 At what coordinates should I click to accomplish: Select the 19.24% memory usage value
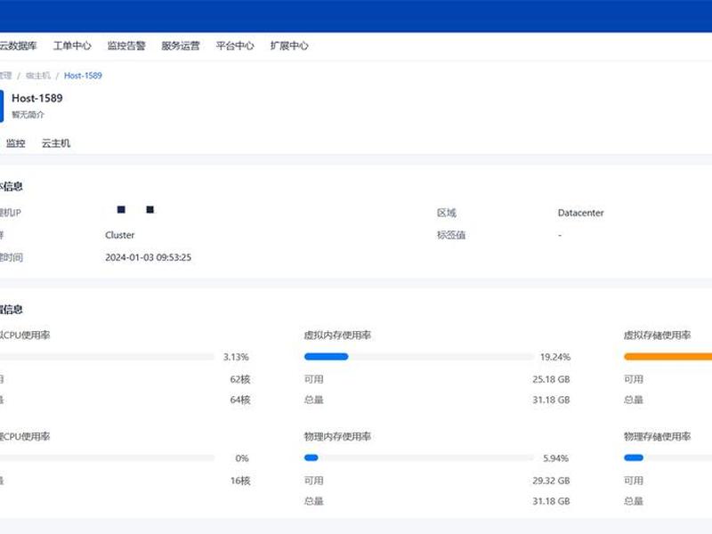coord(554,358)
